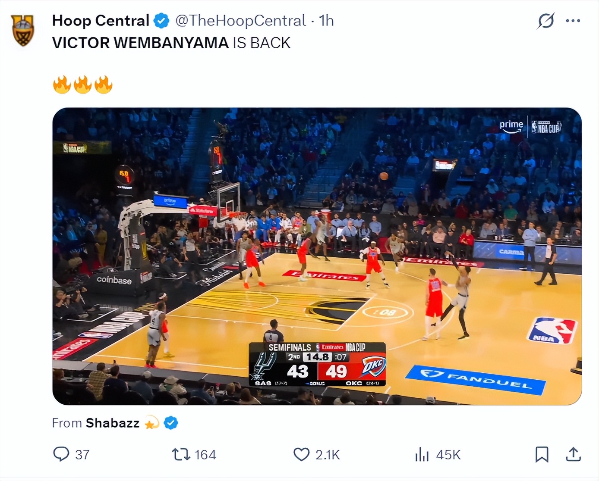Click the 1h post timestamp
This screenshot has height=481, width=599.
326,21
